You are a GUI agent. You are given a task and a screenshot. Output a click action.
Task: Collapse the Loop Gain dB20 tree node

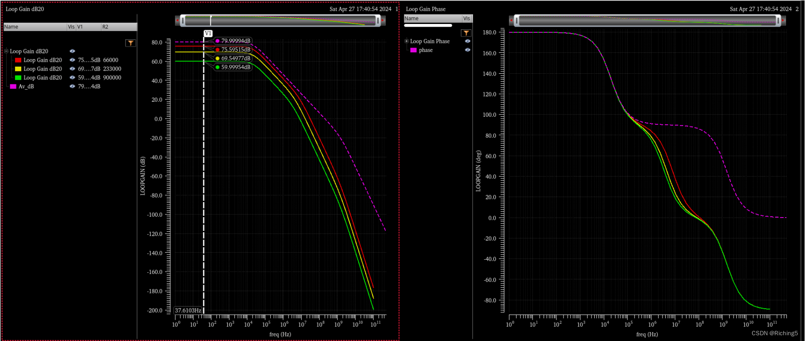click(x=6, y=51)
